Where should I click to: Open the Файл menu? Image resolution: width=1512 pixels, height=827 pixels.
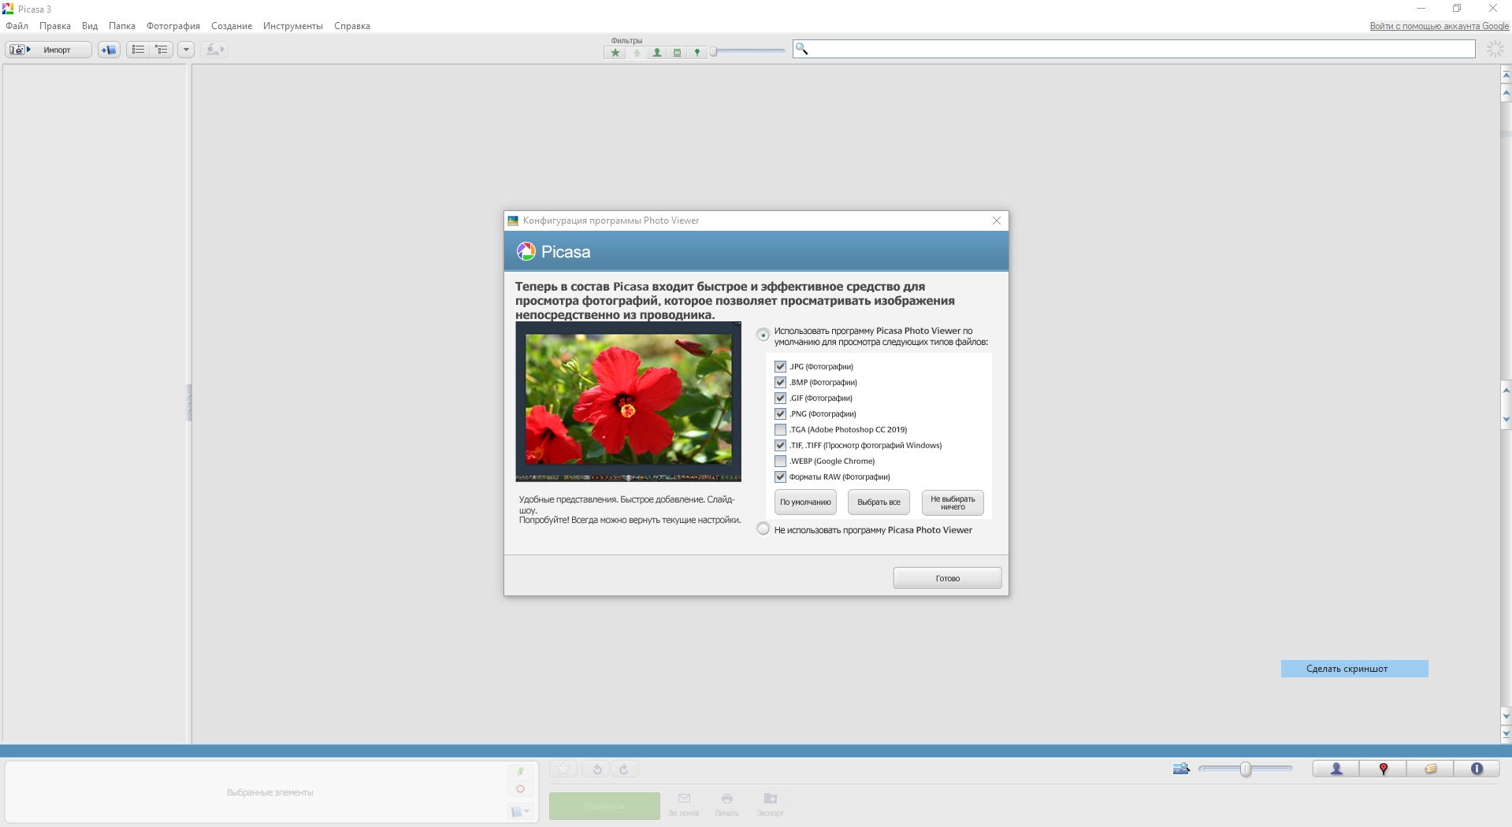(17, 26)
